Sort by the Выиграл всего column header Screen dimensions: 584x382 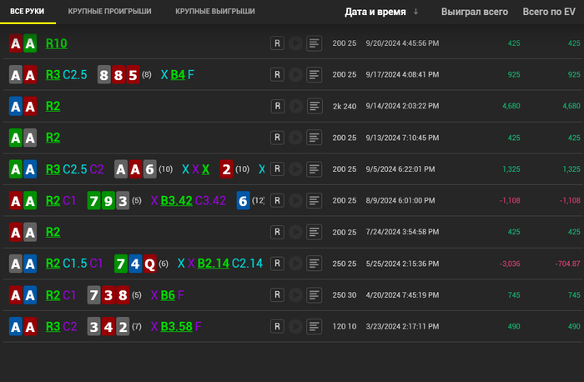click(474, 12)
